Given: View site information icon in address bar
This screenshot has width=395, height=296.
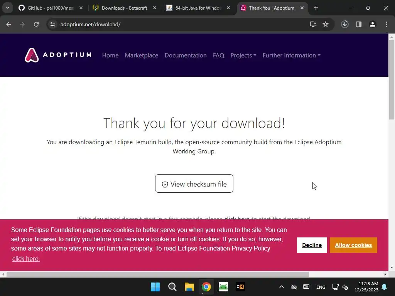Looking at the screenshot, I should click(53, 24).
